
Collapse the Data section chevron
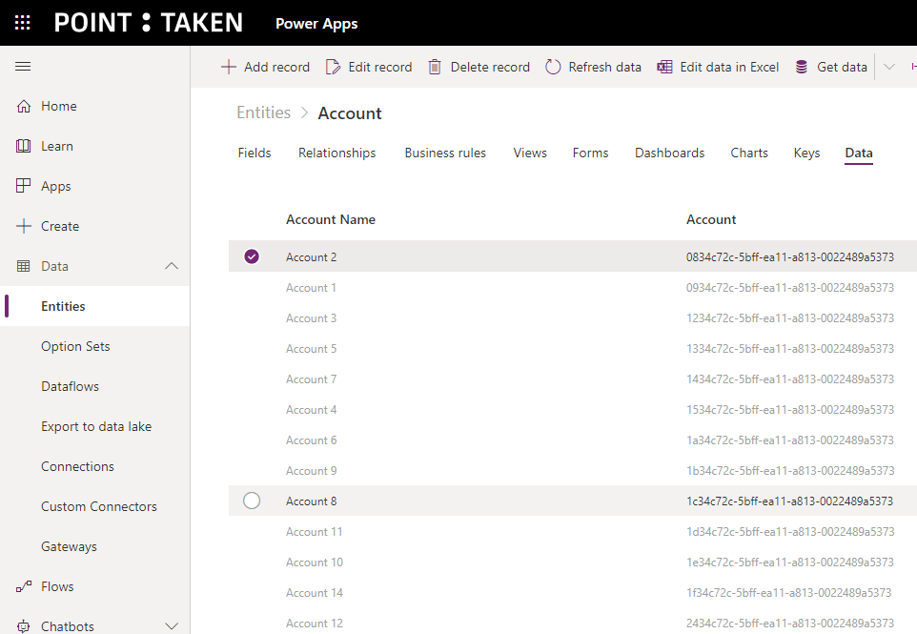(172, 266)
